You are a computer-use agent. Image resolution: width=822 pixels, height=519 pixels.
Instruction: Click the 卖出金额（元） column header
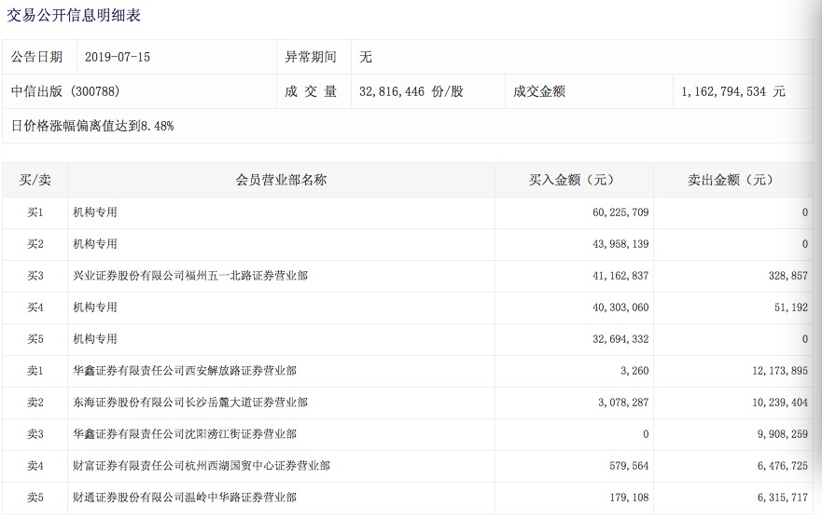pyautogui.click(x=731, y=180)
